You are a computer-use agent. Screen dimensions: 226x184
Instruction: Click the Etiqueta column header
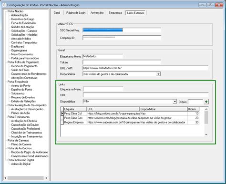[75, 109]
